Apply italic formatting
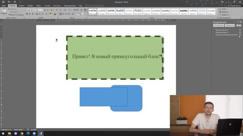The height and width of the screenshot is (136, 243). click(30, 14)
